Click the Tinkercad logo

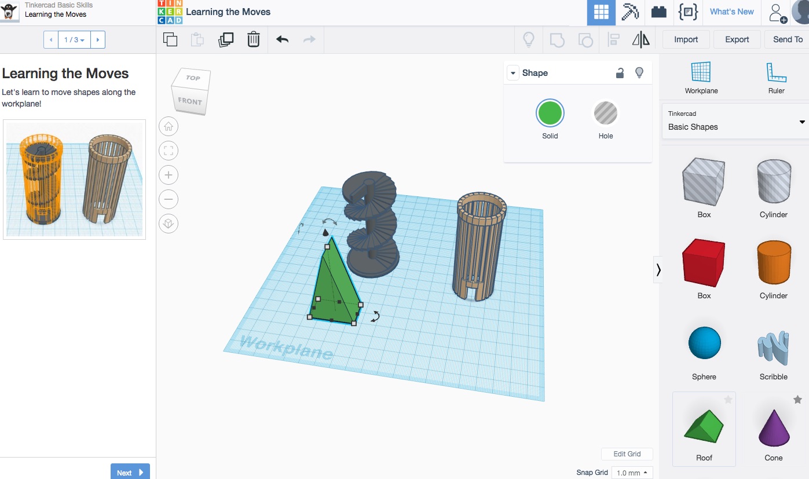[170, 12]
